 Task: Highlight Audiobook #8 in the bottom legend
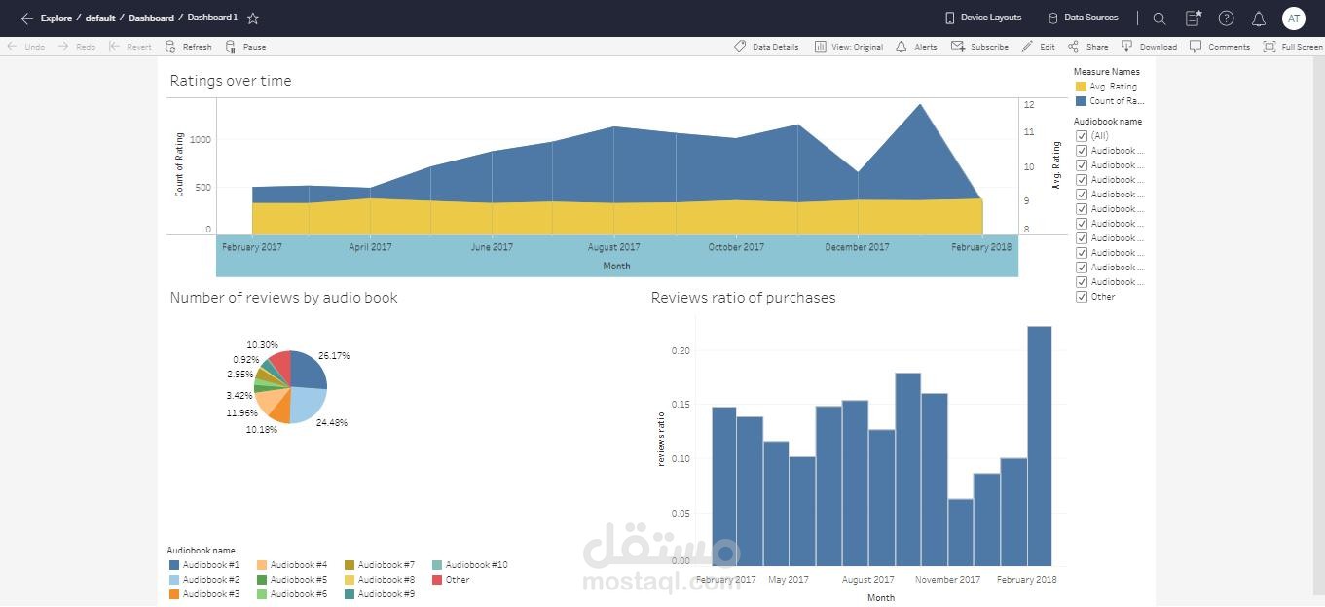[x=380, y=580]
